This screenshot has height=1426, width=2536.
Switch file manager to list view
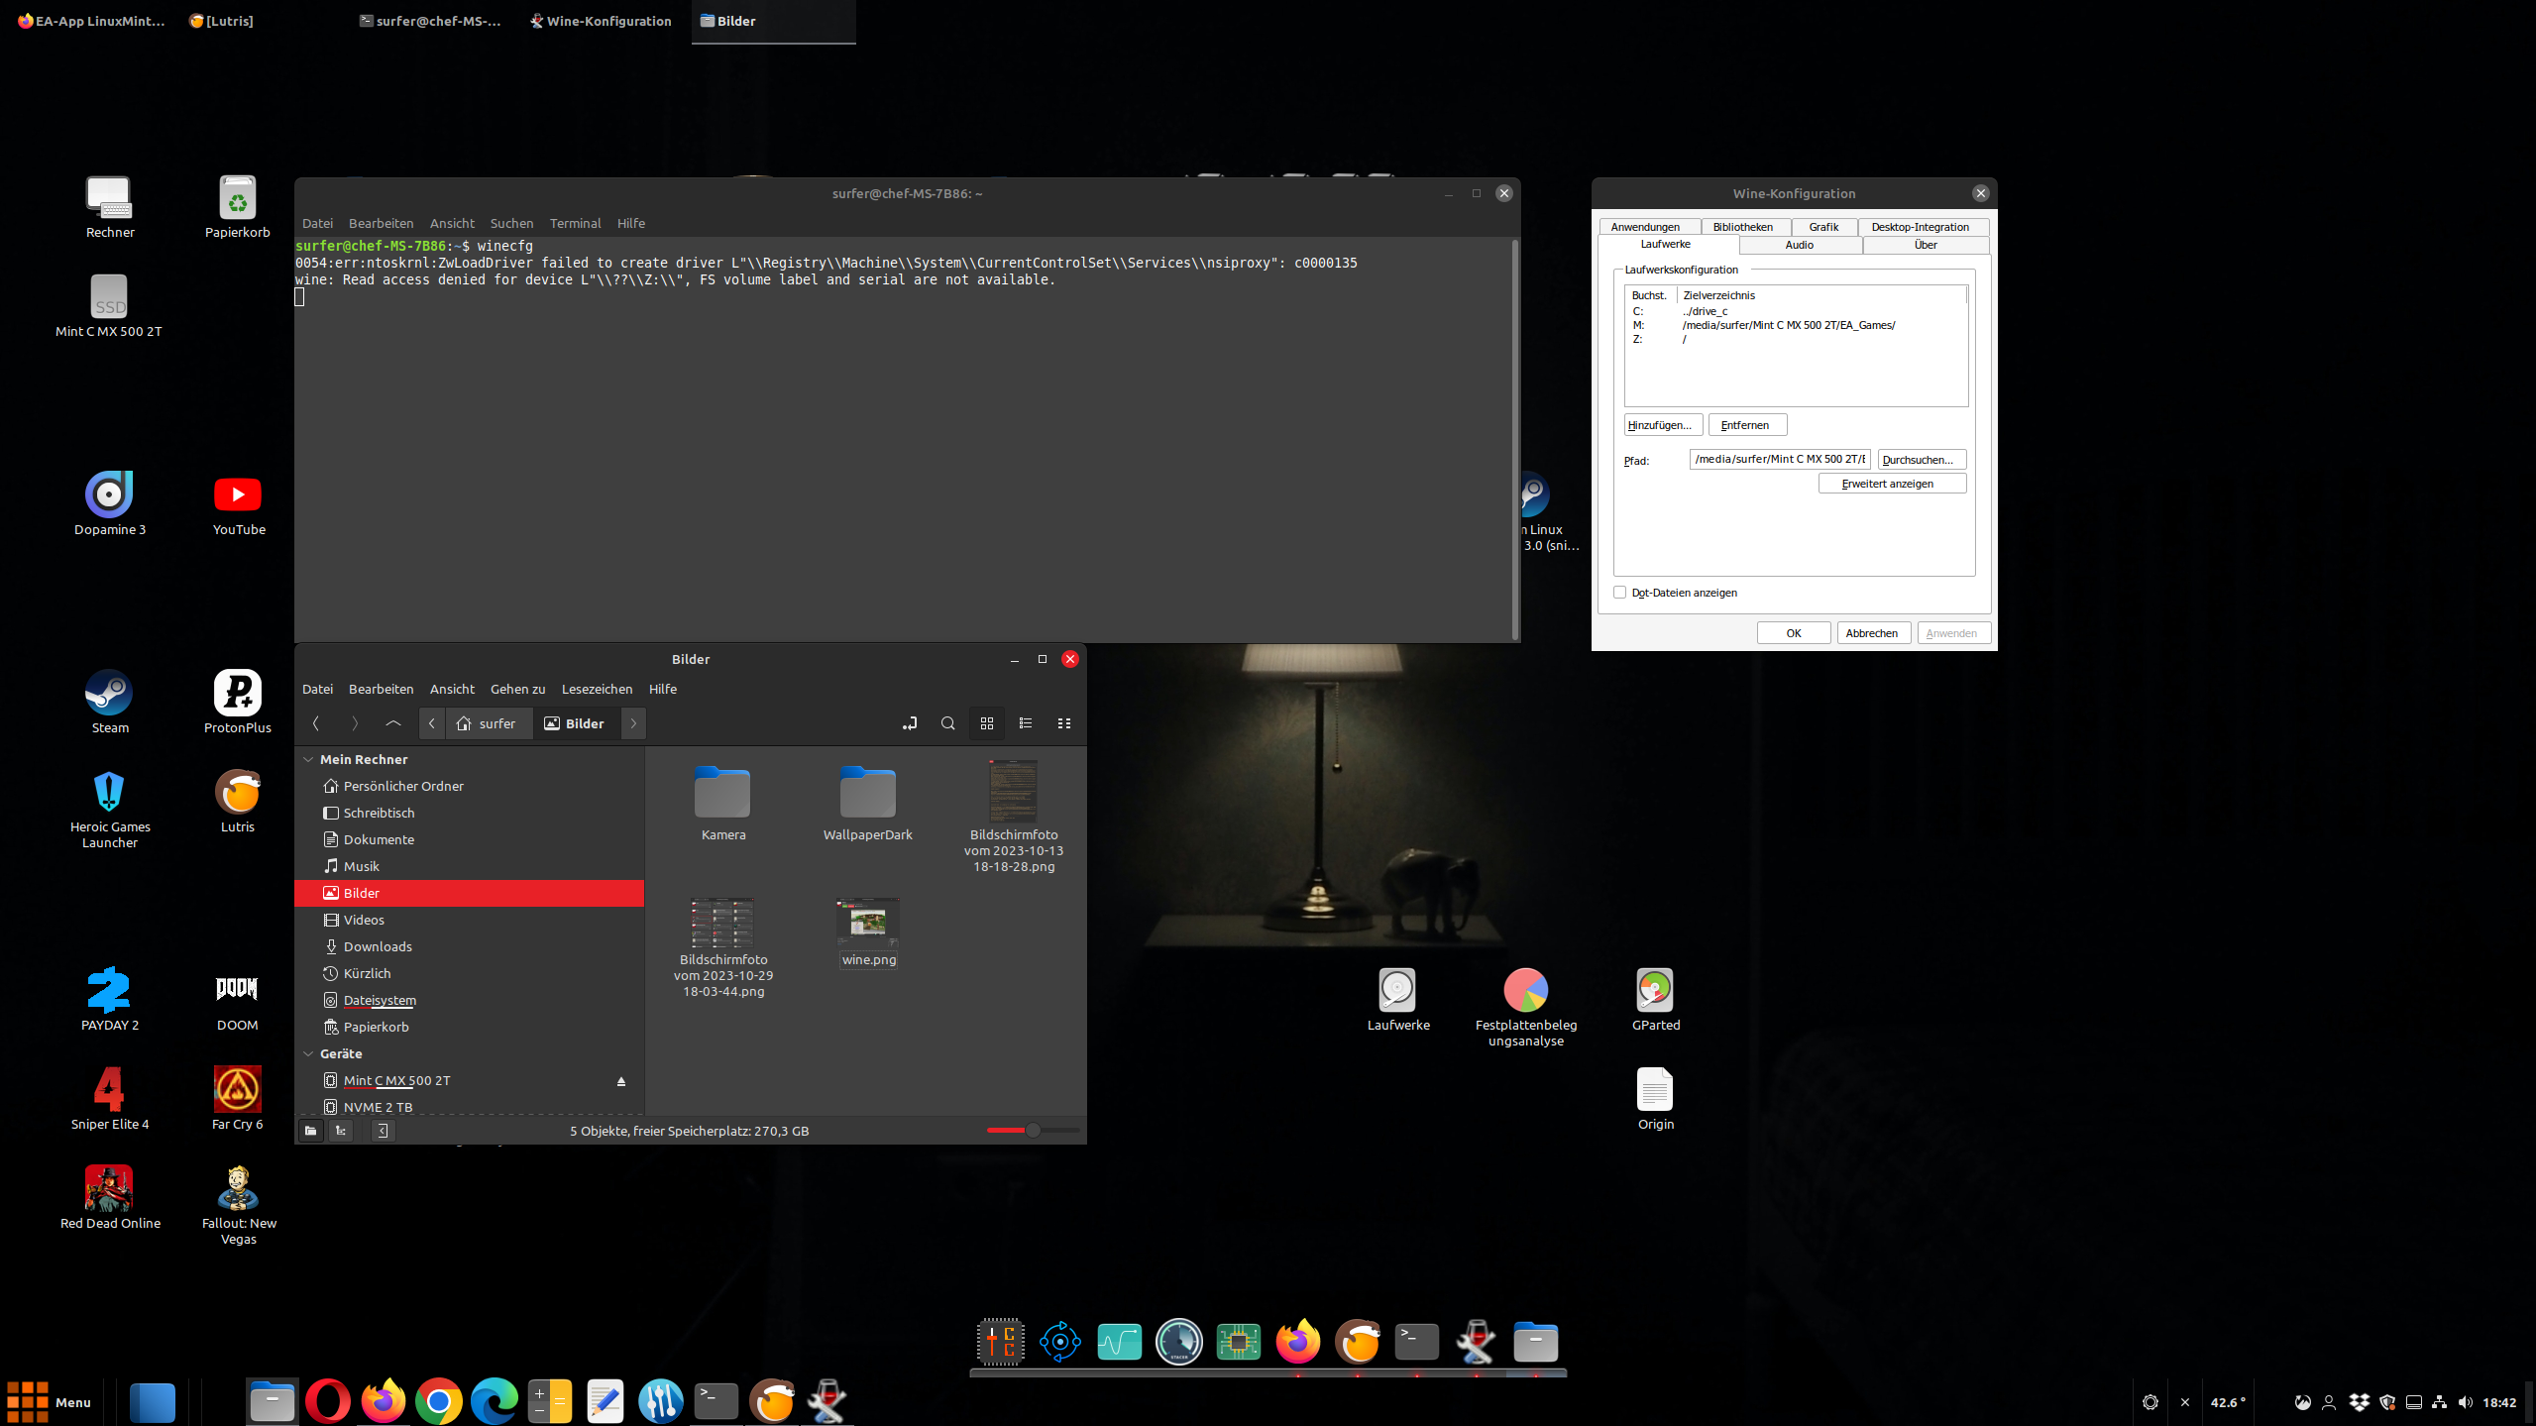tap(1026, 723)
